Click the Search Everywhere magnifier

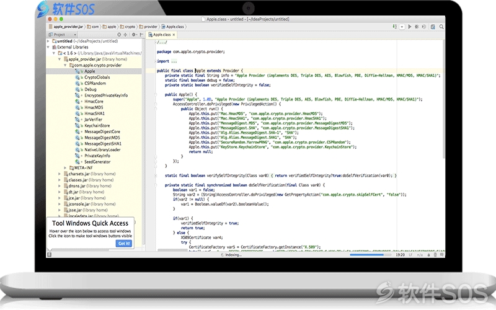pyautogui.click(x=441, y=27)
